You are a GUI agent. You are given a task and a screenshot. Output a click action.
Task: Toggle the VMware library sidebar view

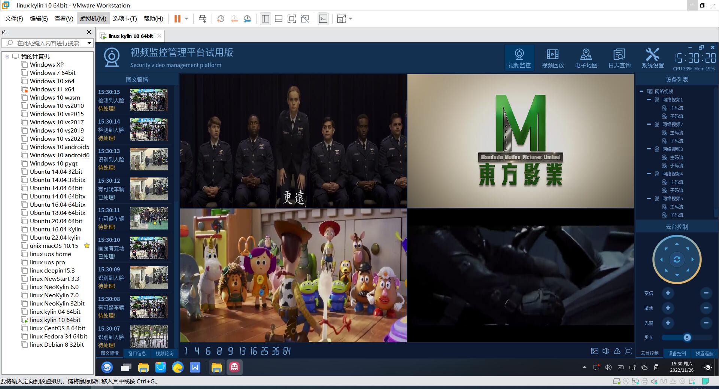[x=266, y=19]
